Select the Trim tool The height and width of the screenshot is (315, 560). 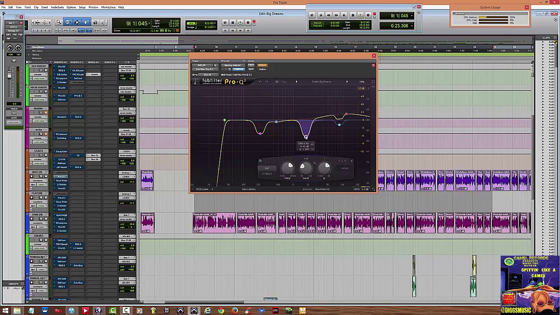pos(69,22)
